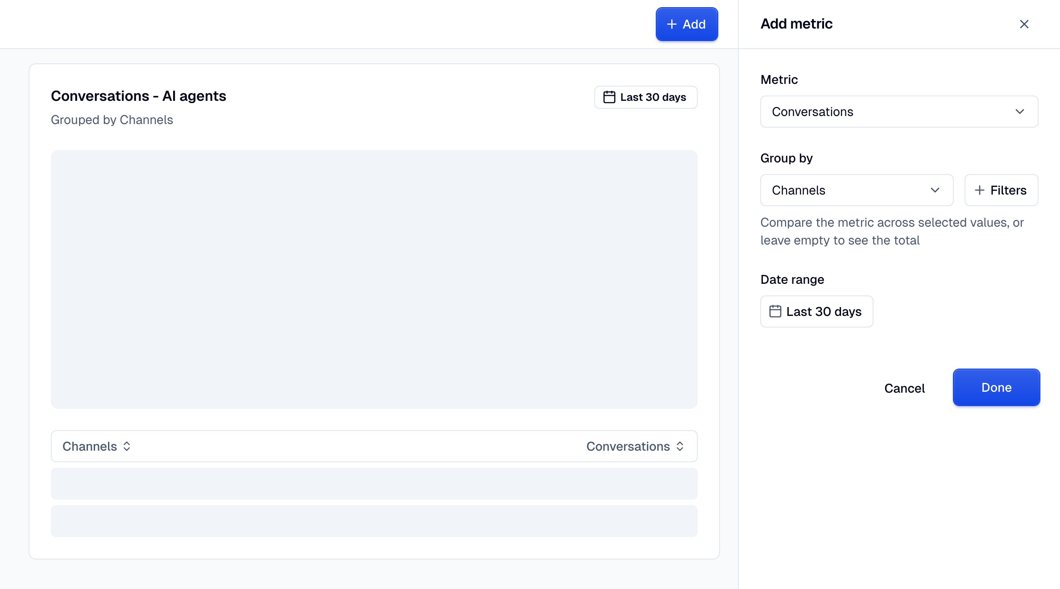The image size is (1060, 589).
Task: Click the chevron in Channels dropdown
Action: pos(935,190)
